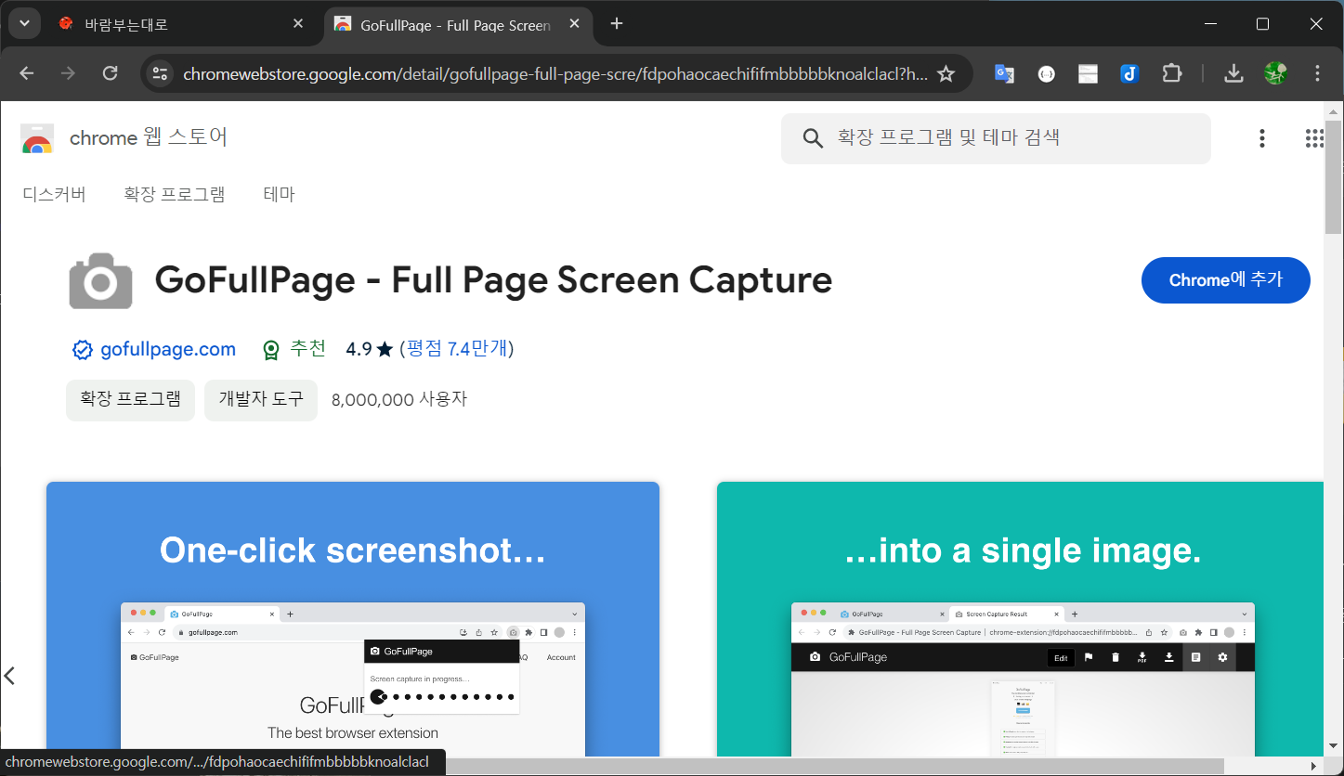Close the GoFullPage browser tab
Image resolution: width=1344 pixels, height=776 pixels.
point(574,24)
